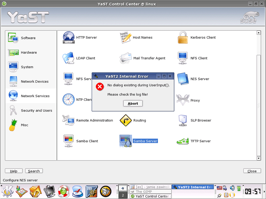Launch the HTTP Server module
266x199 pixels.
(80, 37)
